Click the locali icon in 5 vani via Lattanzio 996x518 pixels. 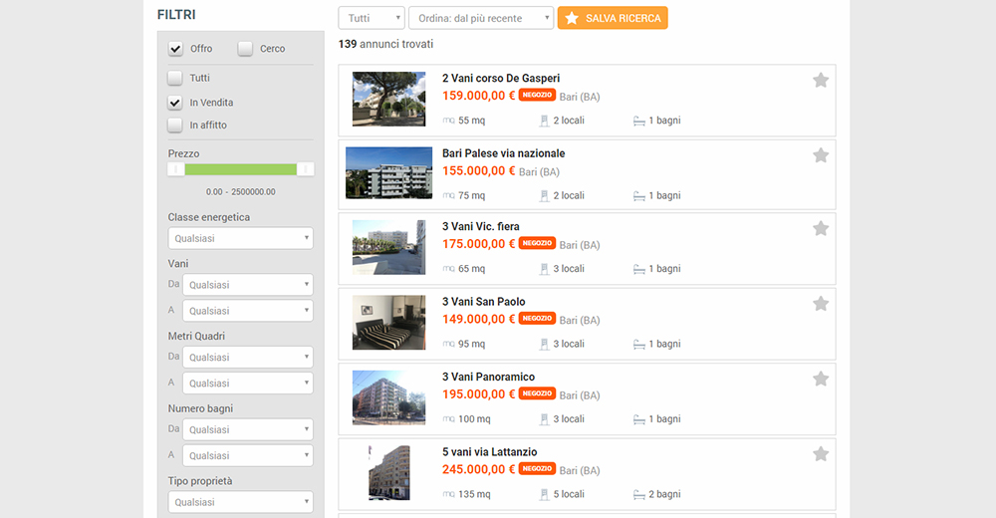point(545,494)
